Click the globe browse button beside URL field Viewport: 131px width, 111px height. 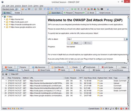pyautogui.click(x=126, y=39)
